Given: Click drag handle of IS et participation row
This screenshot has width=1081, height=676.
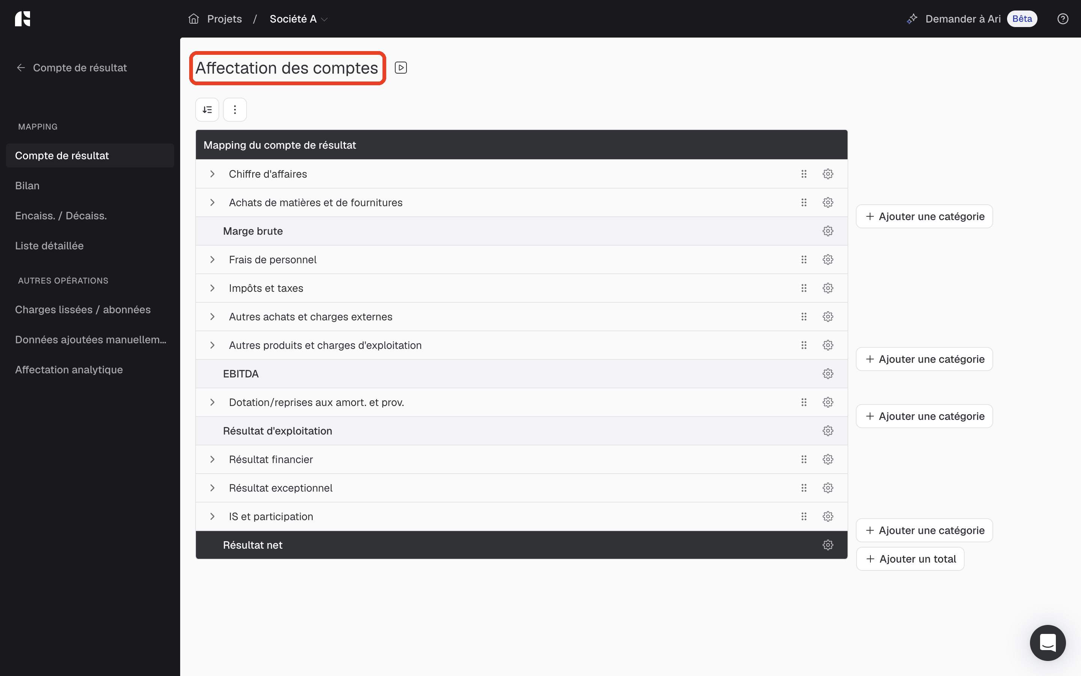Looking at the screenshot, I should (x=804, y=516).
